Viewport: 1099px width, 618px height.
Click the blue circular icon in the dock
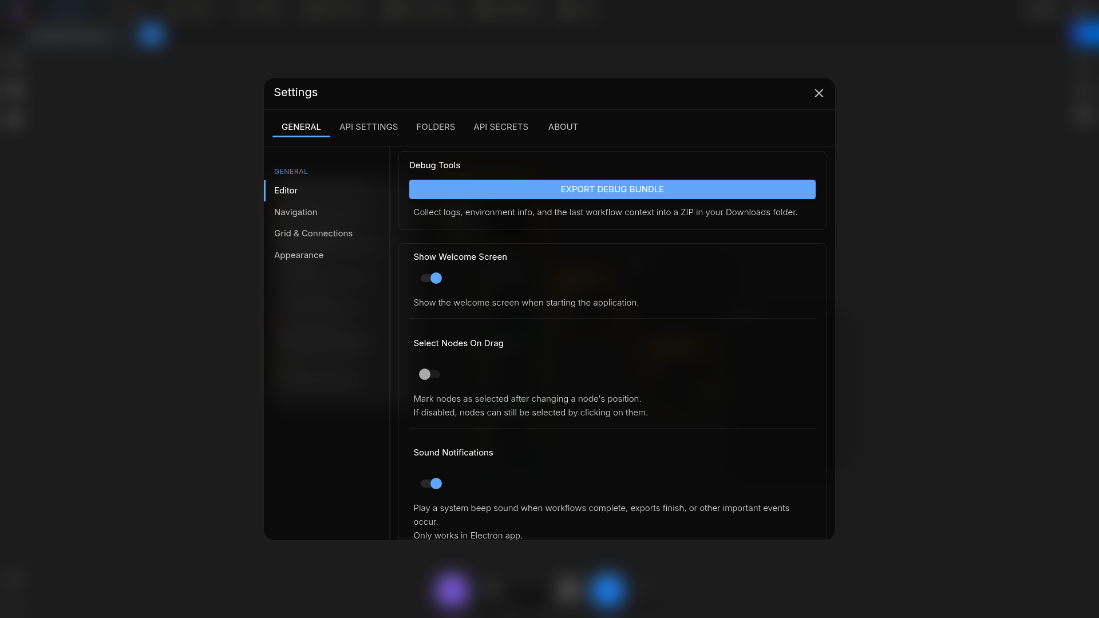(x=608, y=590)
